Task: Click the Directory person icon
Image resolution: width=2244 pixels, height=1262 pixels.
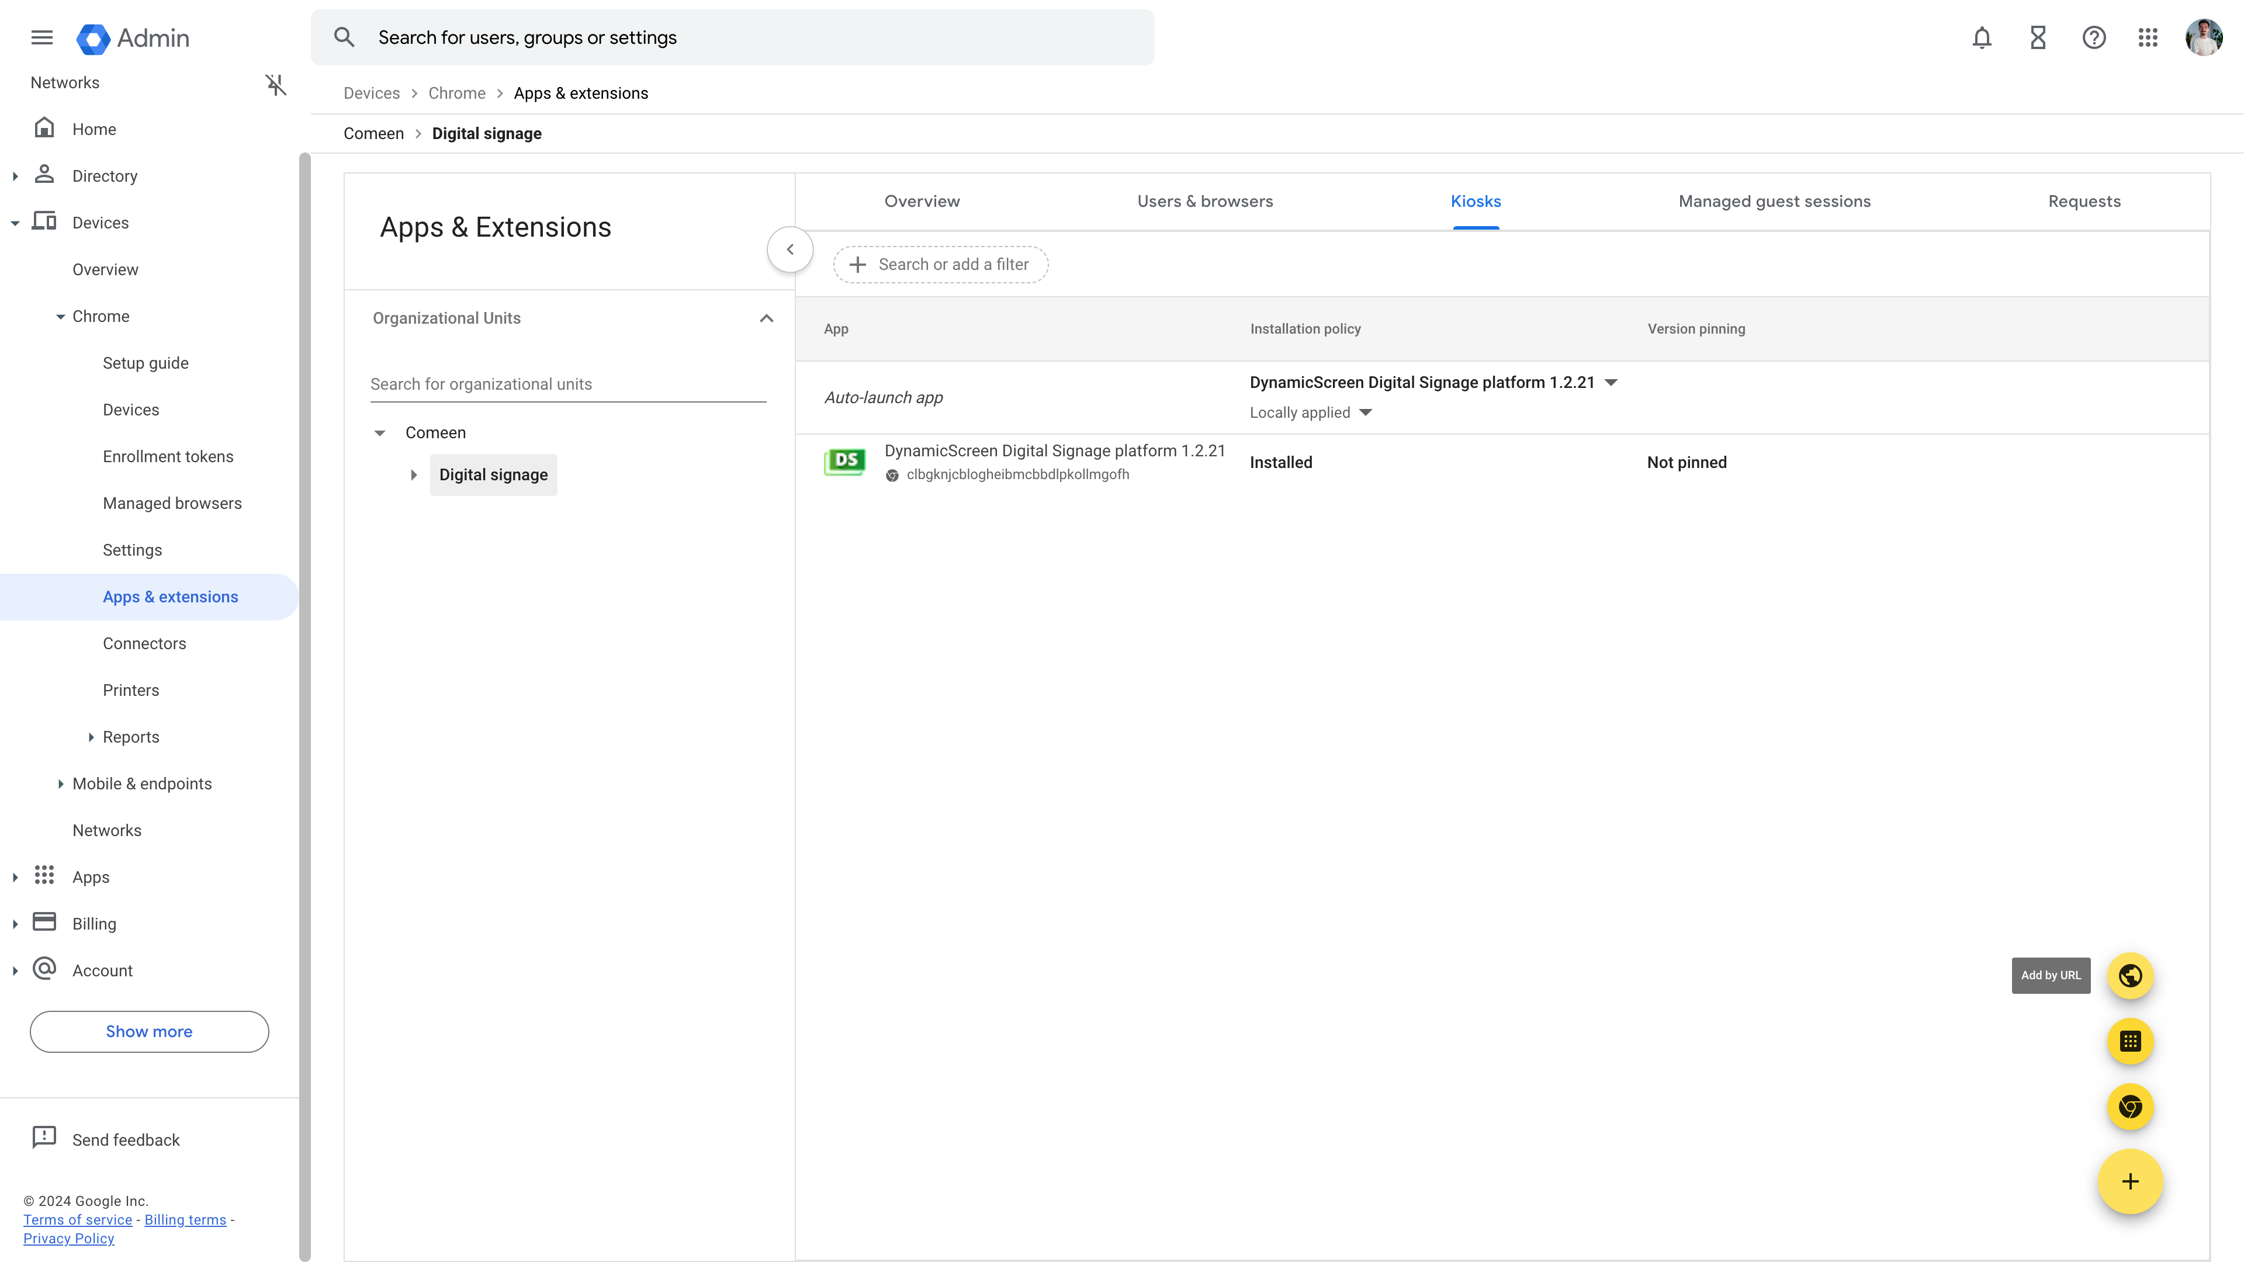Action: tap(44, 174)
